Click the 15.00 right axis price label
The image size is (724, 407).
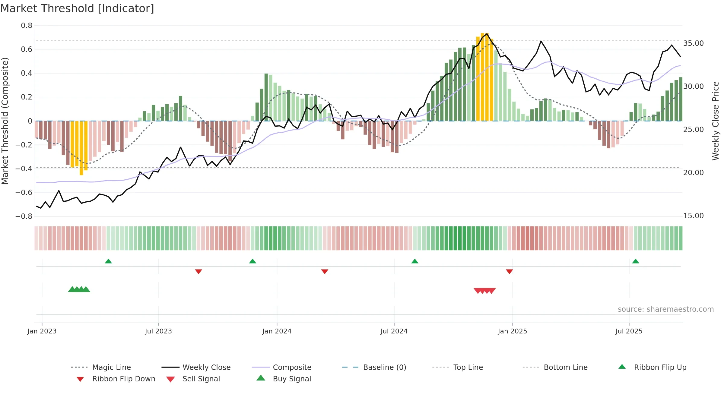click(x=694, y=216)
